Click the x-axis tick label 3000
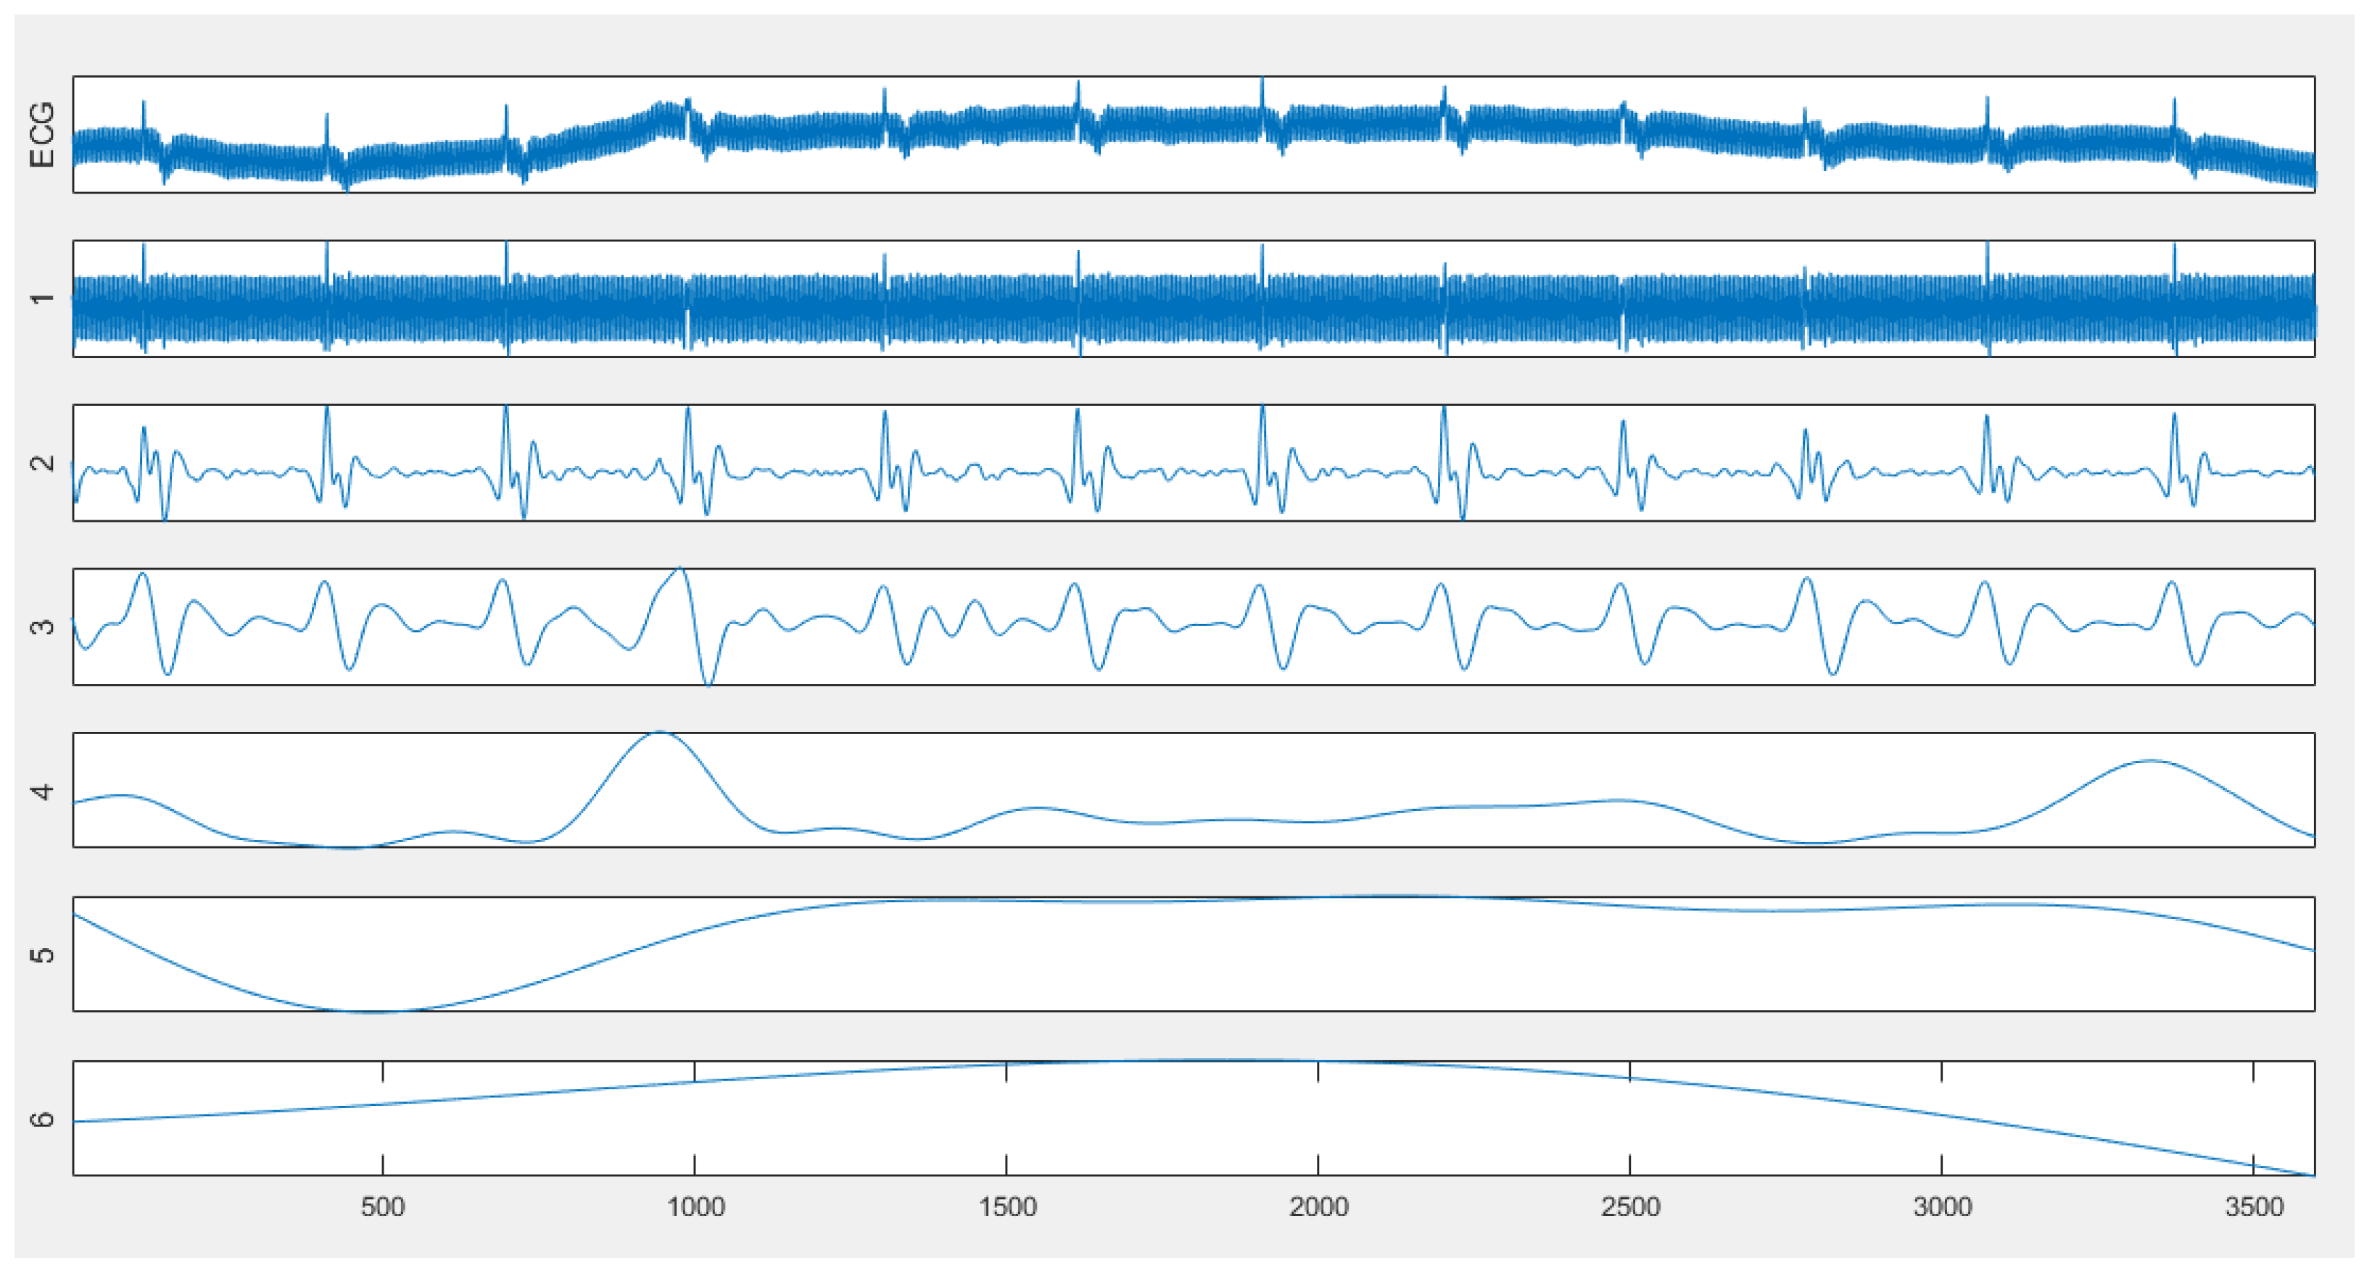The width and height of the screenshot is (2372, 1274). (1942, 1207)
